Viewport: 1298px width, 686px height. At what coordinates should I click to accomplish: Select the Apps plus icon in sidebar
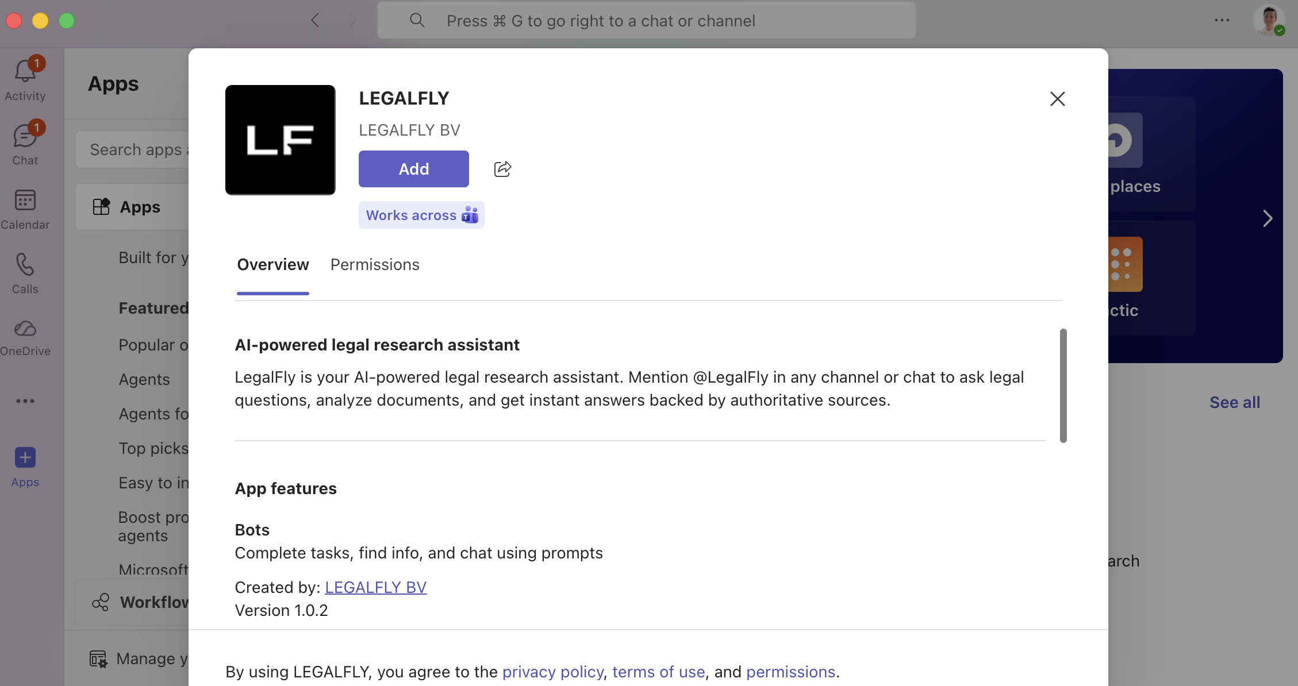click(x=25, y=458)
